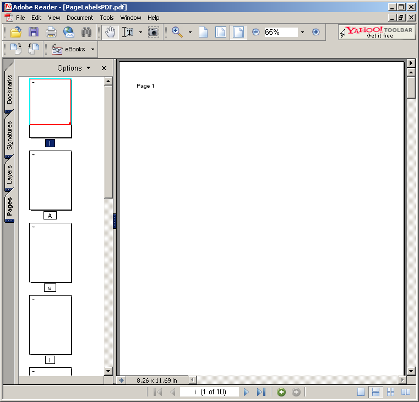Jump to the last page
419x402 pixels.
261,392
